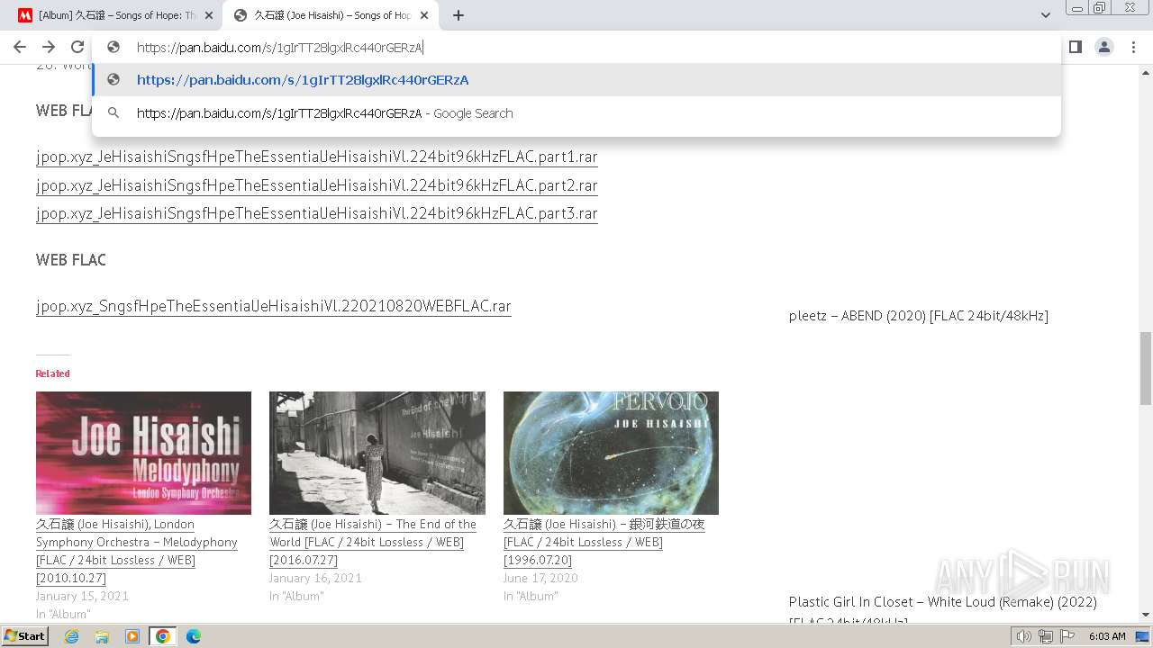Open a new tab with plus button

[x=458, y=15]
